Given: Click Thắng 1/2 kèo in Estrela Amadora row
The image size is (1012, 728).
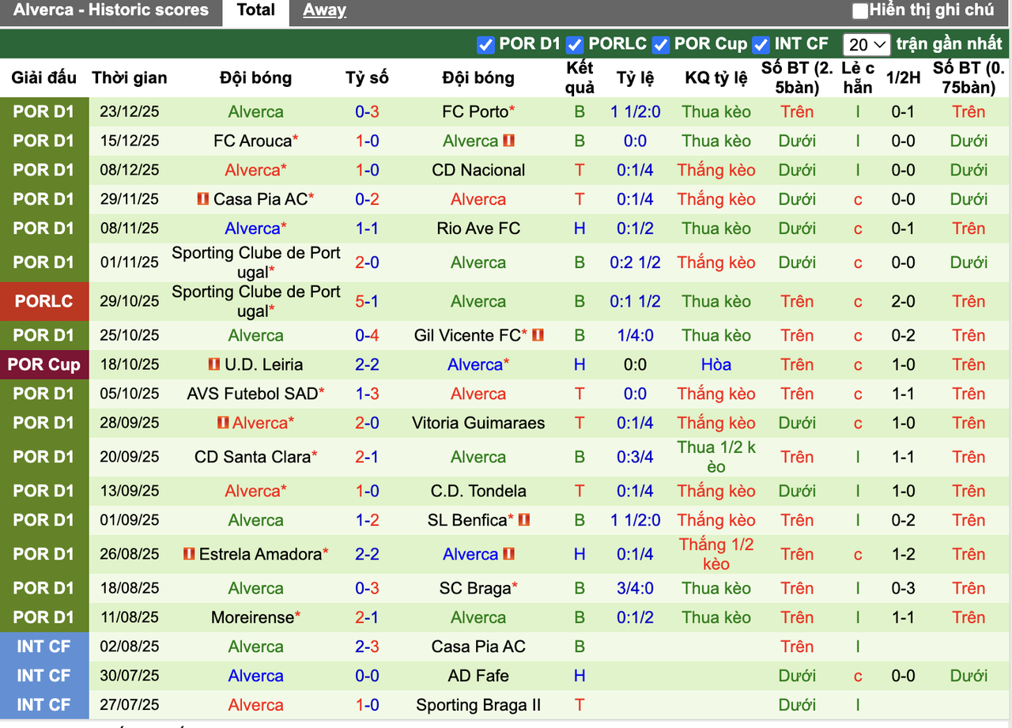Looking at the screenshot, I should point(716,554).
